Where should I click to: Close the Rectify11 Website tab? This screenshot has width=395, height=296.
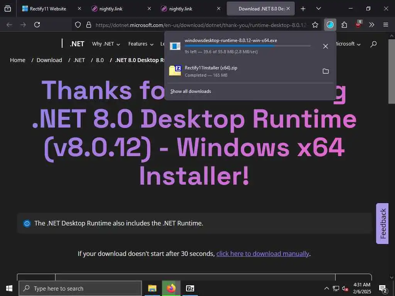(79, 8)
